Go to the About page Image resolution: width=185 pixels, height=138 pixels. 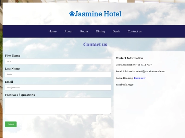coord(69,31)
